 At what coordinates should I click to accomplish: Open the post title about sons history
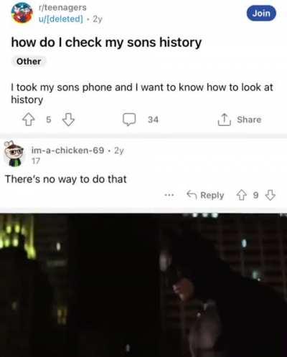[x=106, y=42]
